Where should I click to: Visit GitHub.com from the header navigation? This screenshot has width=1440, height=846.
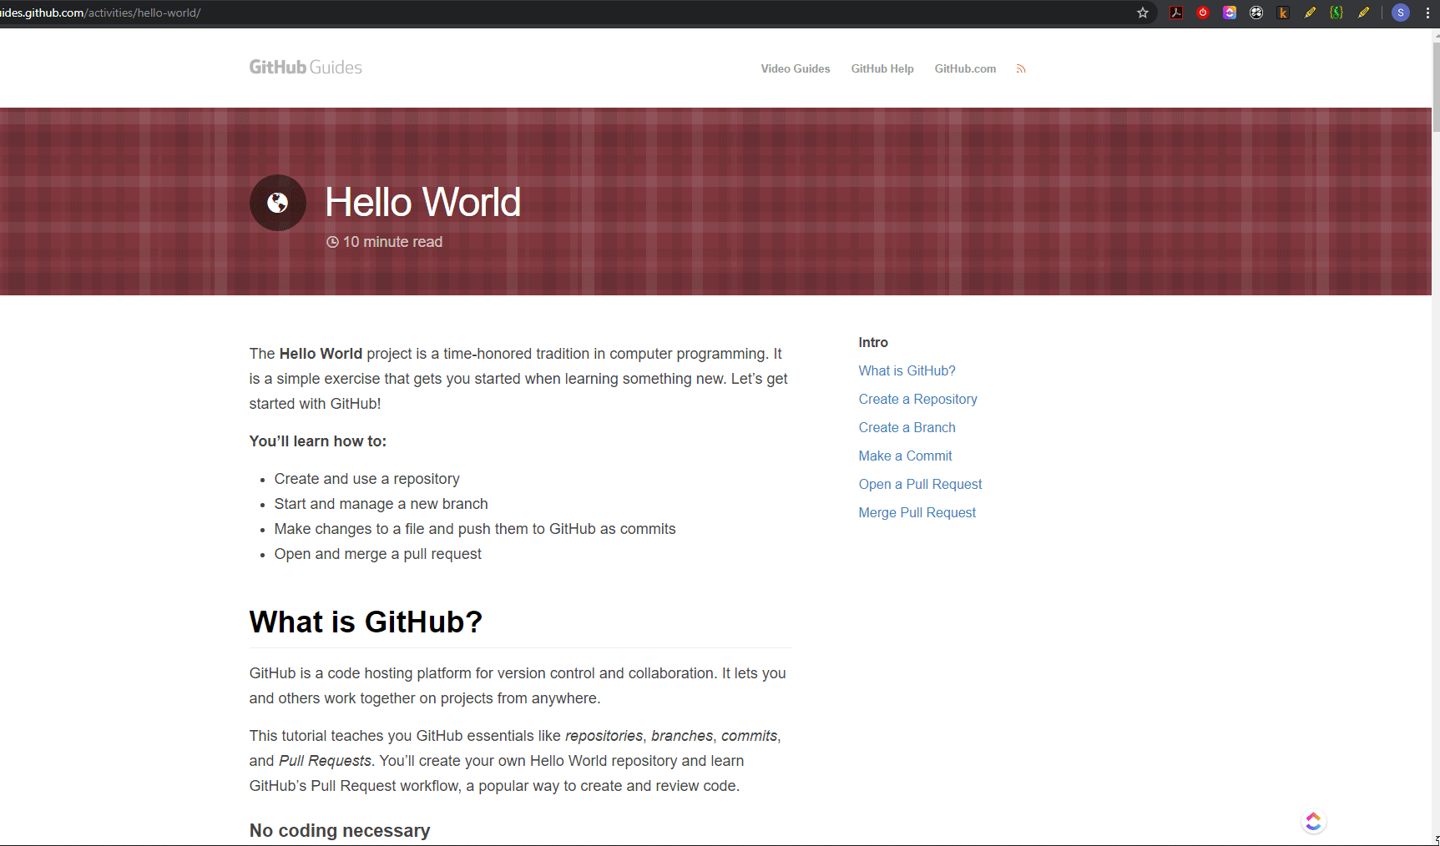965,69
